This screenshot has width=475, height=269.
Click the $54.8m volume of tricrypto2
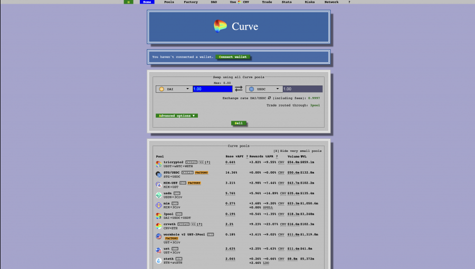point(293,162)
